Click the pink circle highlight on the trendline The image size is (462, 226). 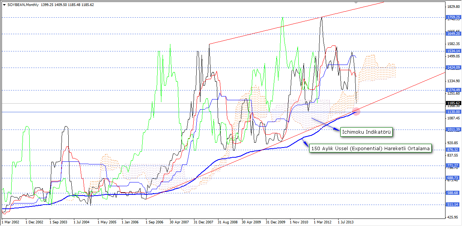pyautogui.click(x=356, y=111)
